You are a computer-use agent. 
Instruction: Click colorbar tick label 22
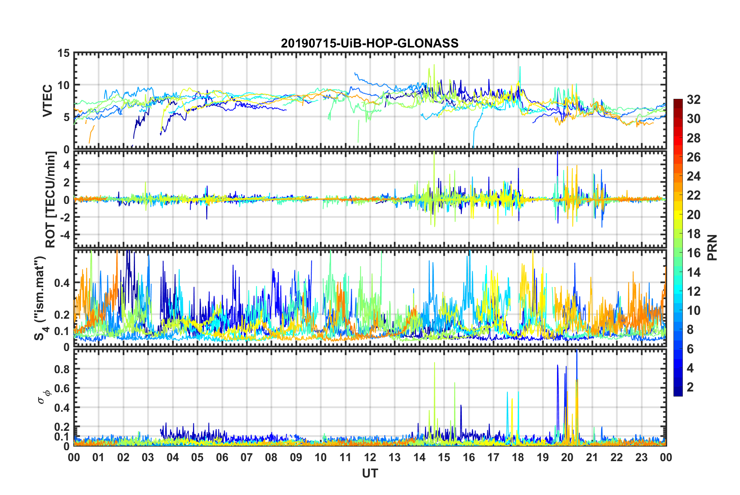pyautogui.click(x=693, y=195)
